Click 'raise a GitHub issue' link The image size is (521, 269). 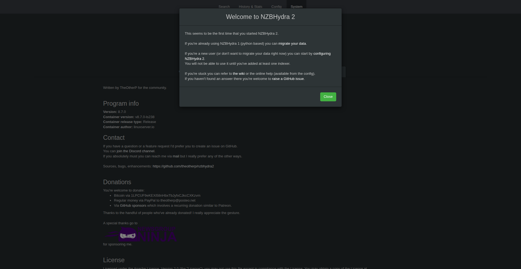coord(288,79)
